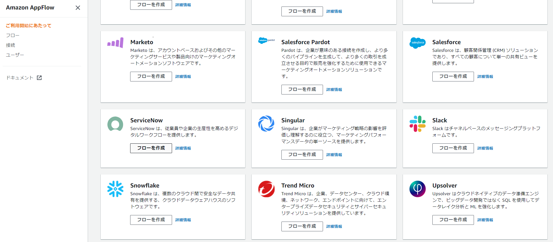Click the Amazon AppFlow panel title
Image resolution: width=553 pixels, height=242 pixels.
tap(30, 8)
